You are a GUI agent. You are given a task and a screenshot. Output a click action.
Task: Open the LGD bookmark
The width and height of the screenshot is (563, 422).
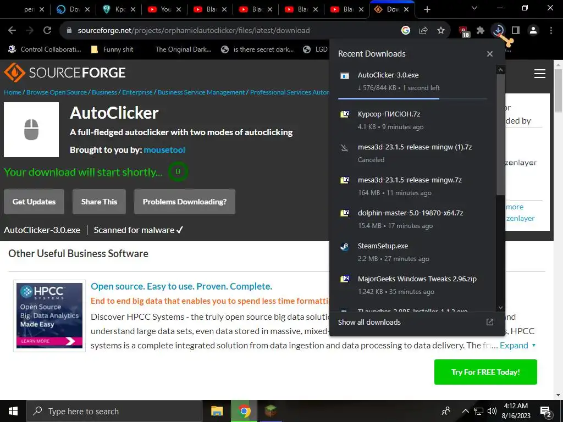[315, 49]
